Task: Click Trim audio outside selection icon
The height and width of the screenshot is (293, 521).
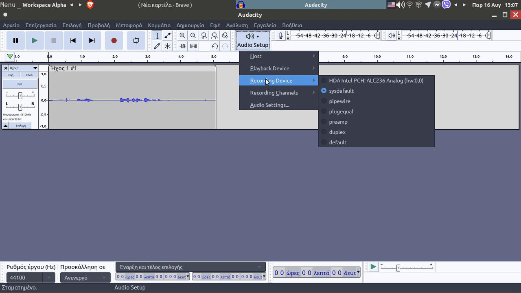Action: 183,46
